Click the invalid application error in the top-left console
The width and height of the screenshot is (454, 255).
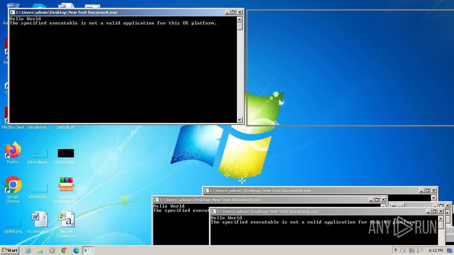pos(113,23)
